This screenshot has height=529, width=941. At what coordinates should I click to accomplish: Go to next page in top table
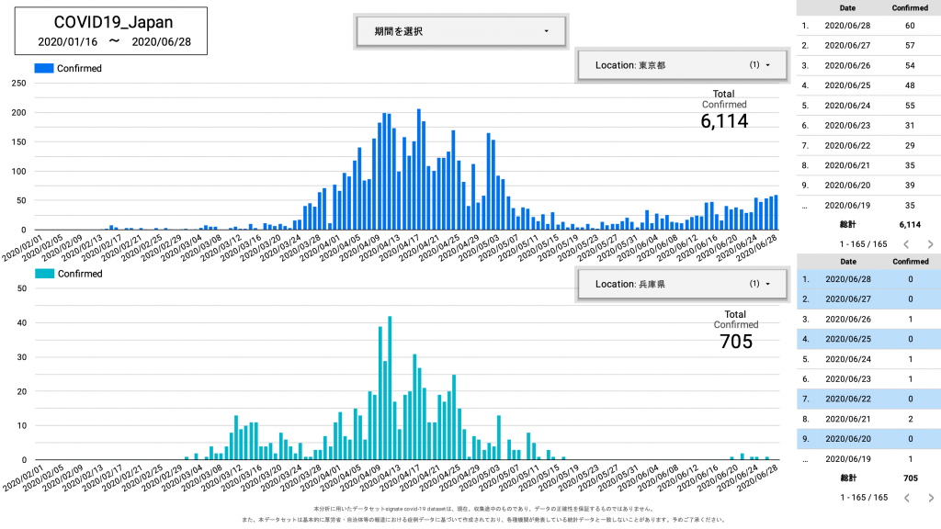tap(930, 244)
